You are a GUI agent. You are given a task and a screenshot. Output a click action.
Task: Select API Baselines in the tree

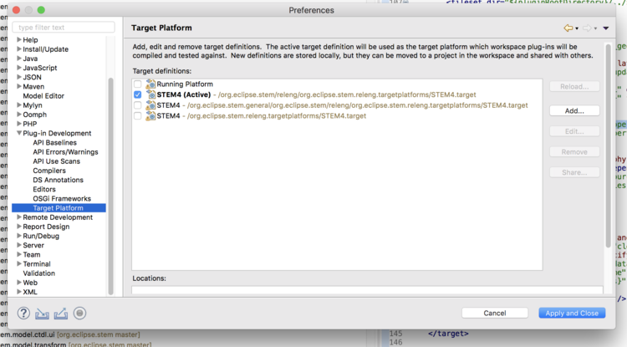[54, 143]
